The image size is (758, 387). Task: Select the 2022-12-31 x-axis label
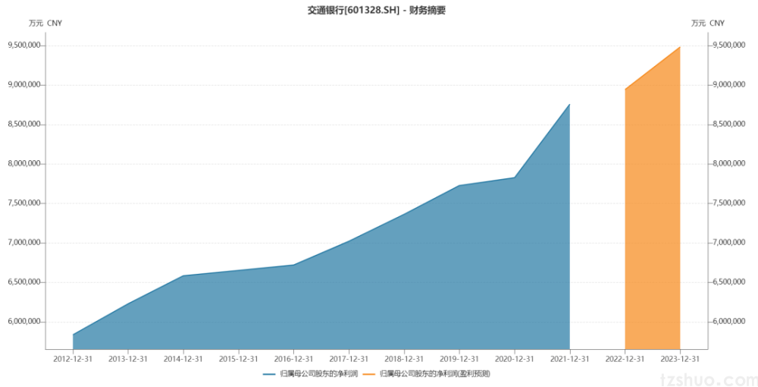(625, 359)
